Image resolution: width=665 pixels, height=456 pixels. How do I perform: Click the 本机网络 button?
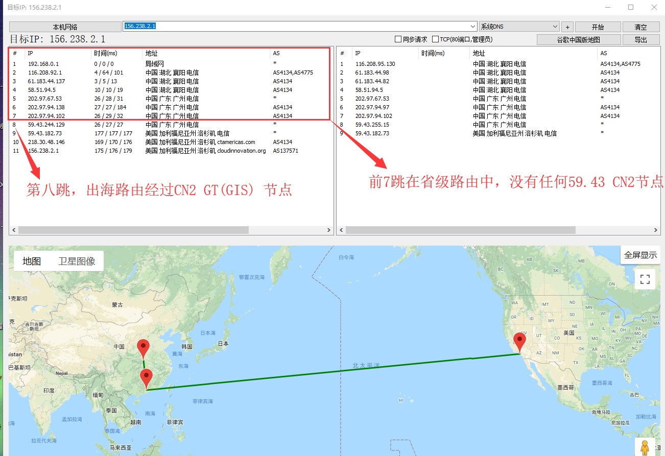65,27
